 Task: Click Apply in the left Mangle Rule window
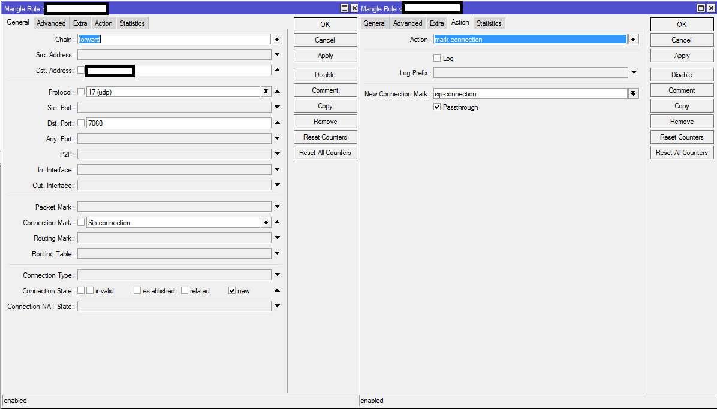[x=325, y=55]
